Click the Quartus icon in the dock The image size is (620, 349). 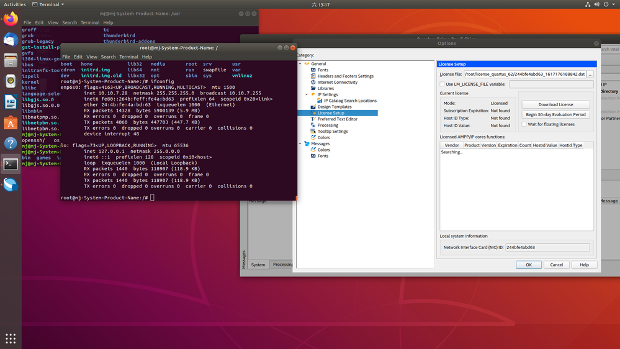[11, 184]
